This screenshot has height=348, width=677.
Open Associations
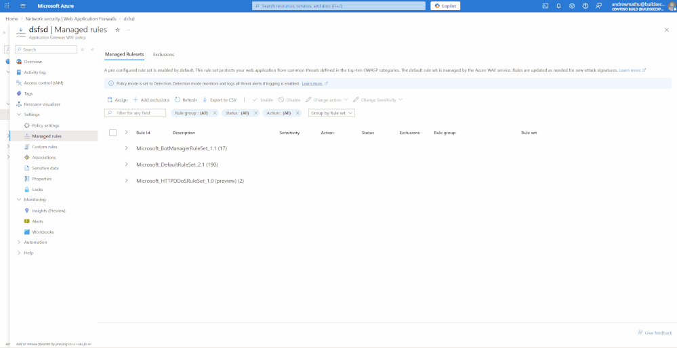(x=43, y=157)
